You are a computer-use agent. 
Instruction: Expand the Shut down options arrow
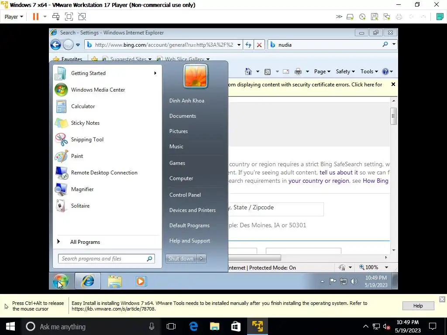(201, 258)
